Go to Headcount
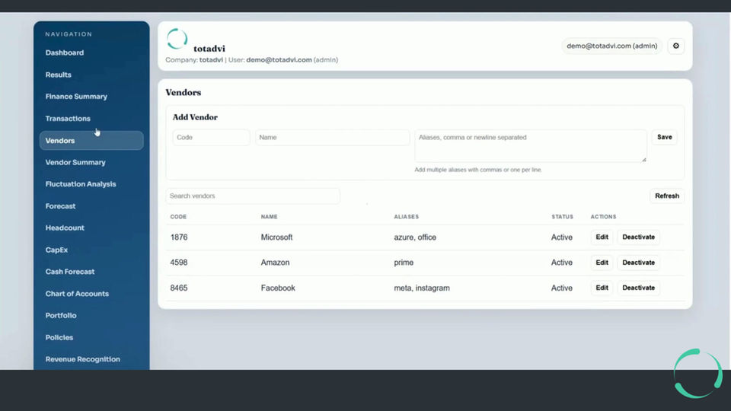Viewport: 731px width, 411px height. [x=65, y=228]
